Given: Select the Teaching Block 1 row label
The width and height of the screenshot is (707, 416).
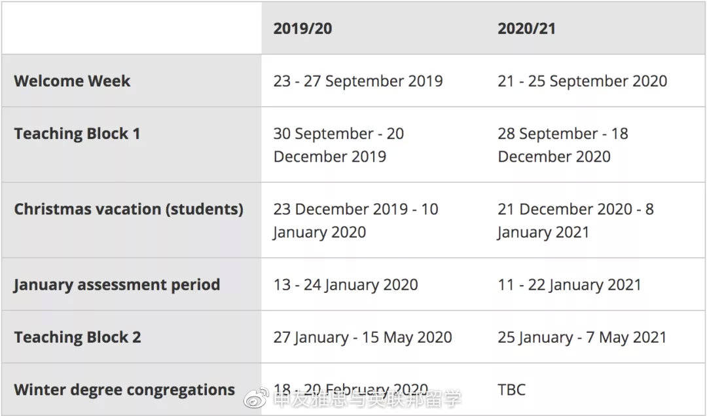Looking at the screenshot, I should 77,134.
